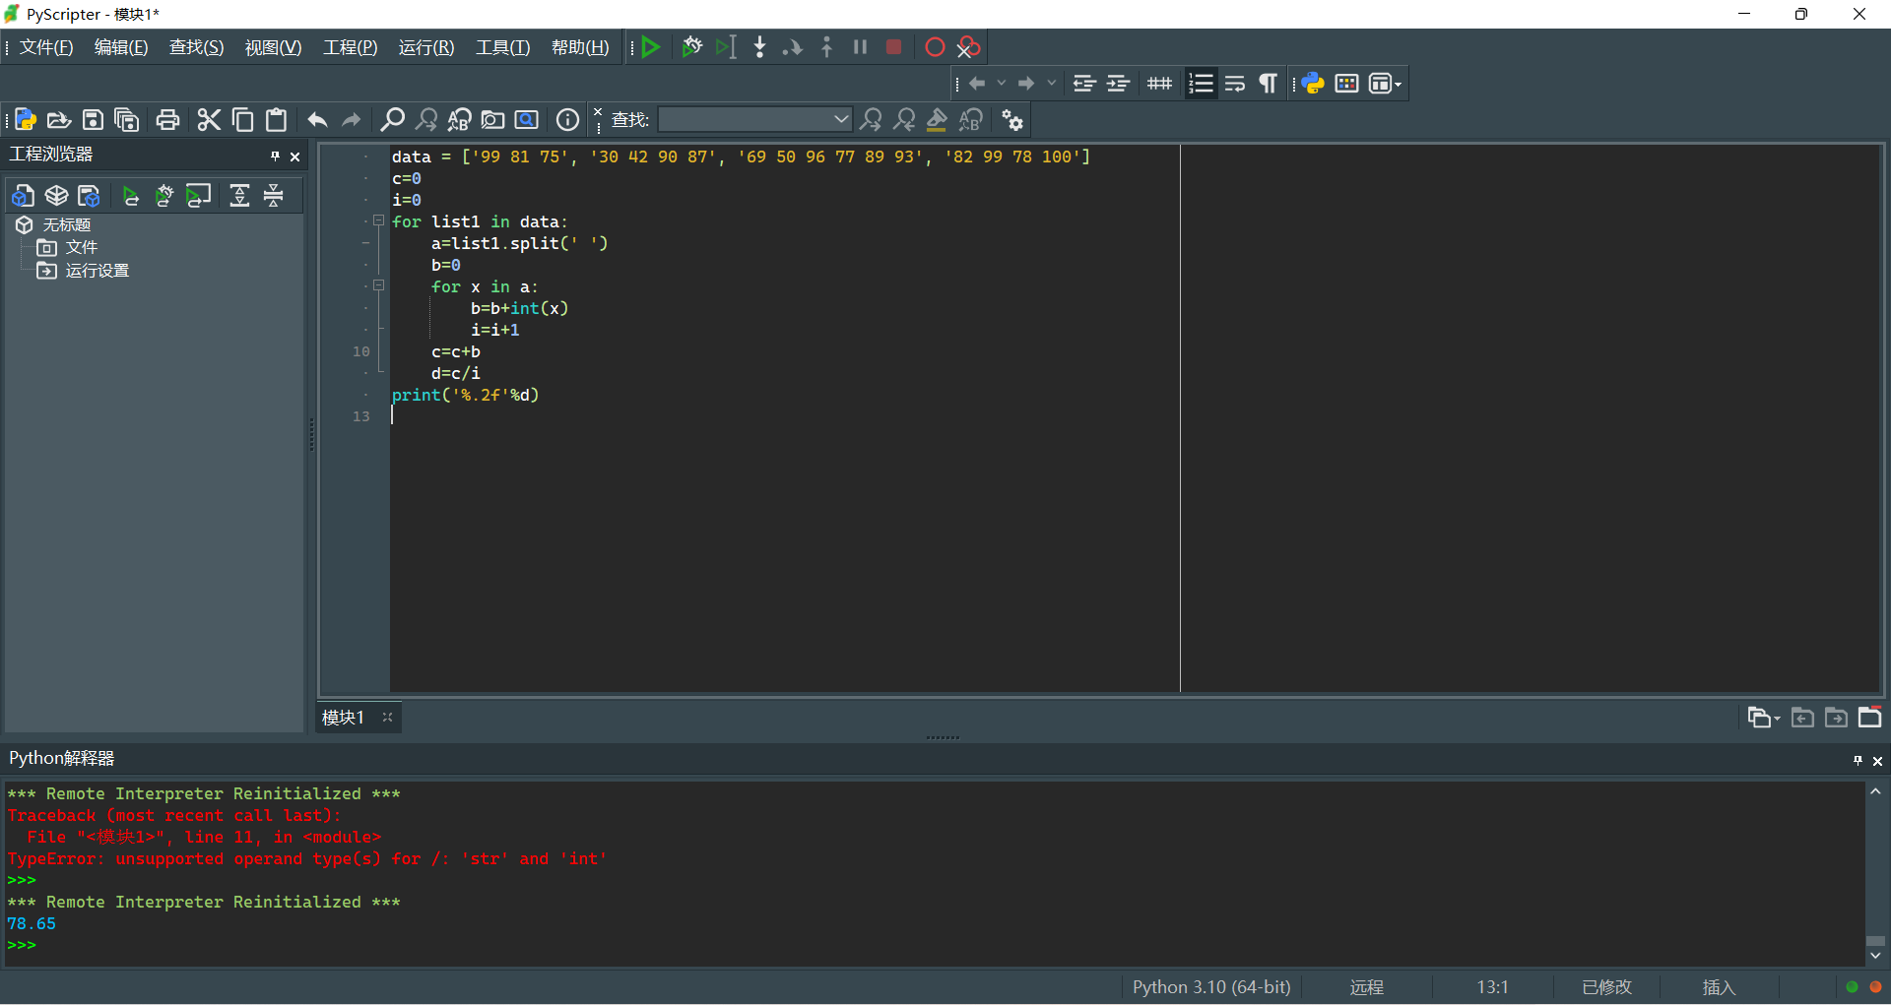
Task: Start debugging with the bug-run icon
Action: pyautogui.click(x=691, y=47)
